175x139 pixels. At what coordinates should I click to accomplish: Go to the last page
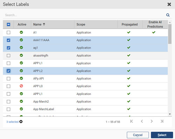[x=162, y=121]
